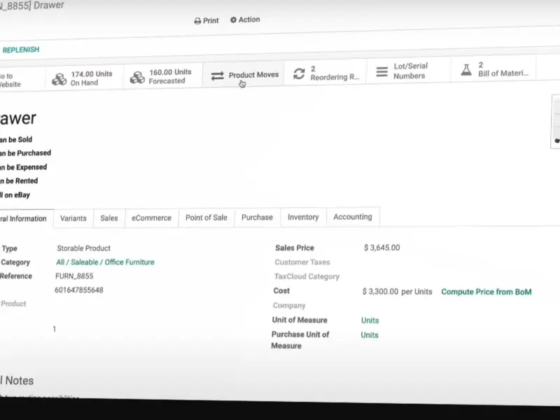Click the cubes icon for Units On Hand
Viewport: 560px width, 420px height.
(59, 79)
